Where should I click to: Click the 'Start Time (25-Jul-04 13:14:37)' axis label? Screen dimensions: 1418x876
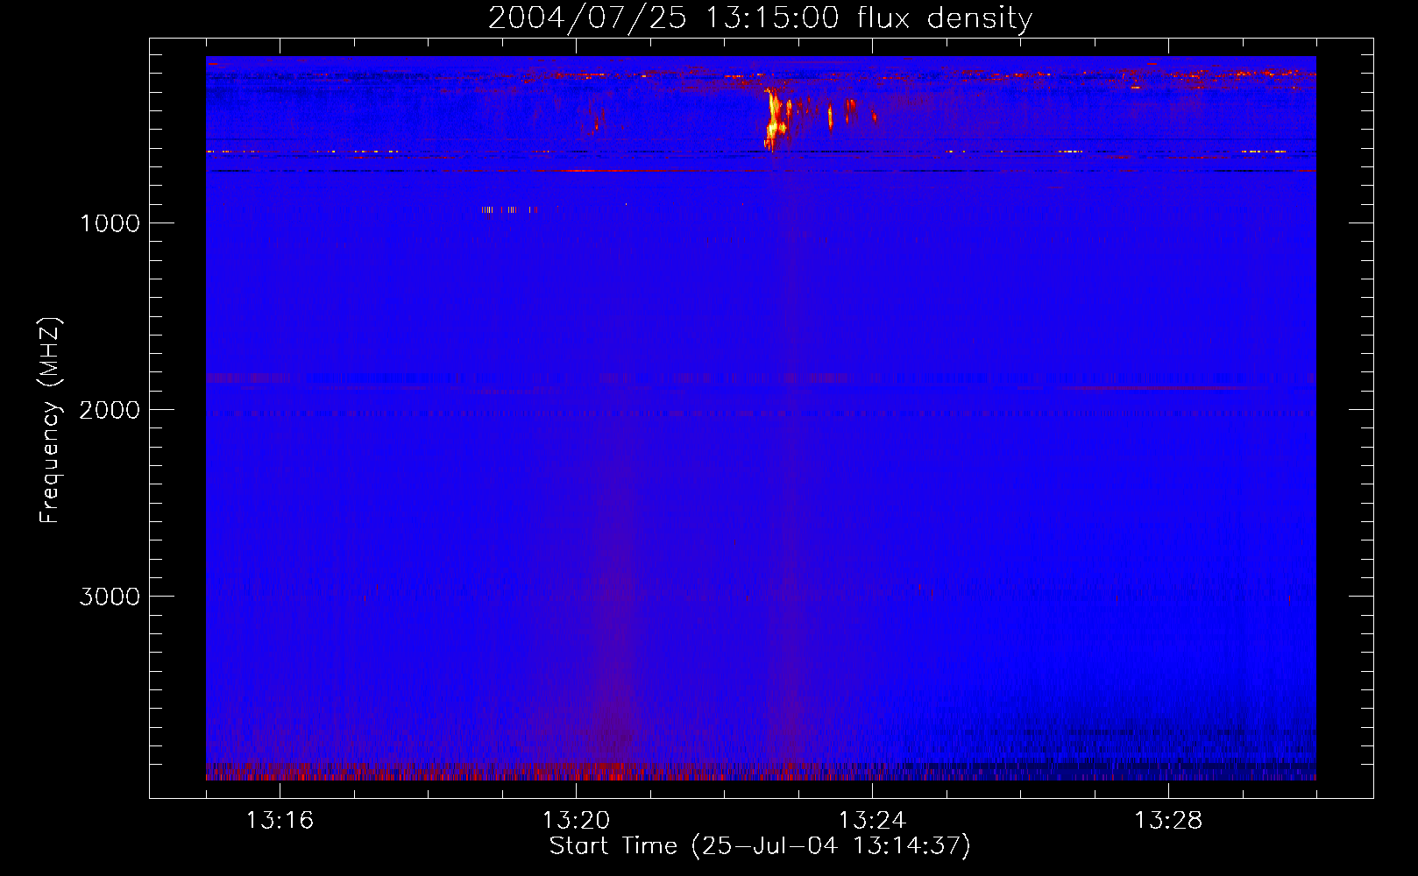point(760,845)
